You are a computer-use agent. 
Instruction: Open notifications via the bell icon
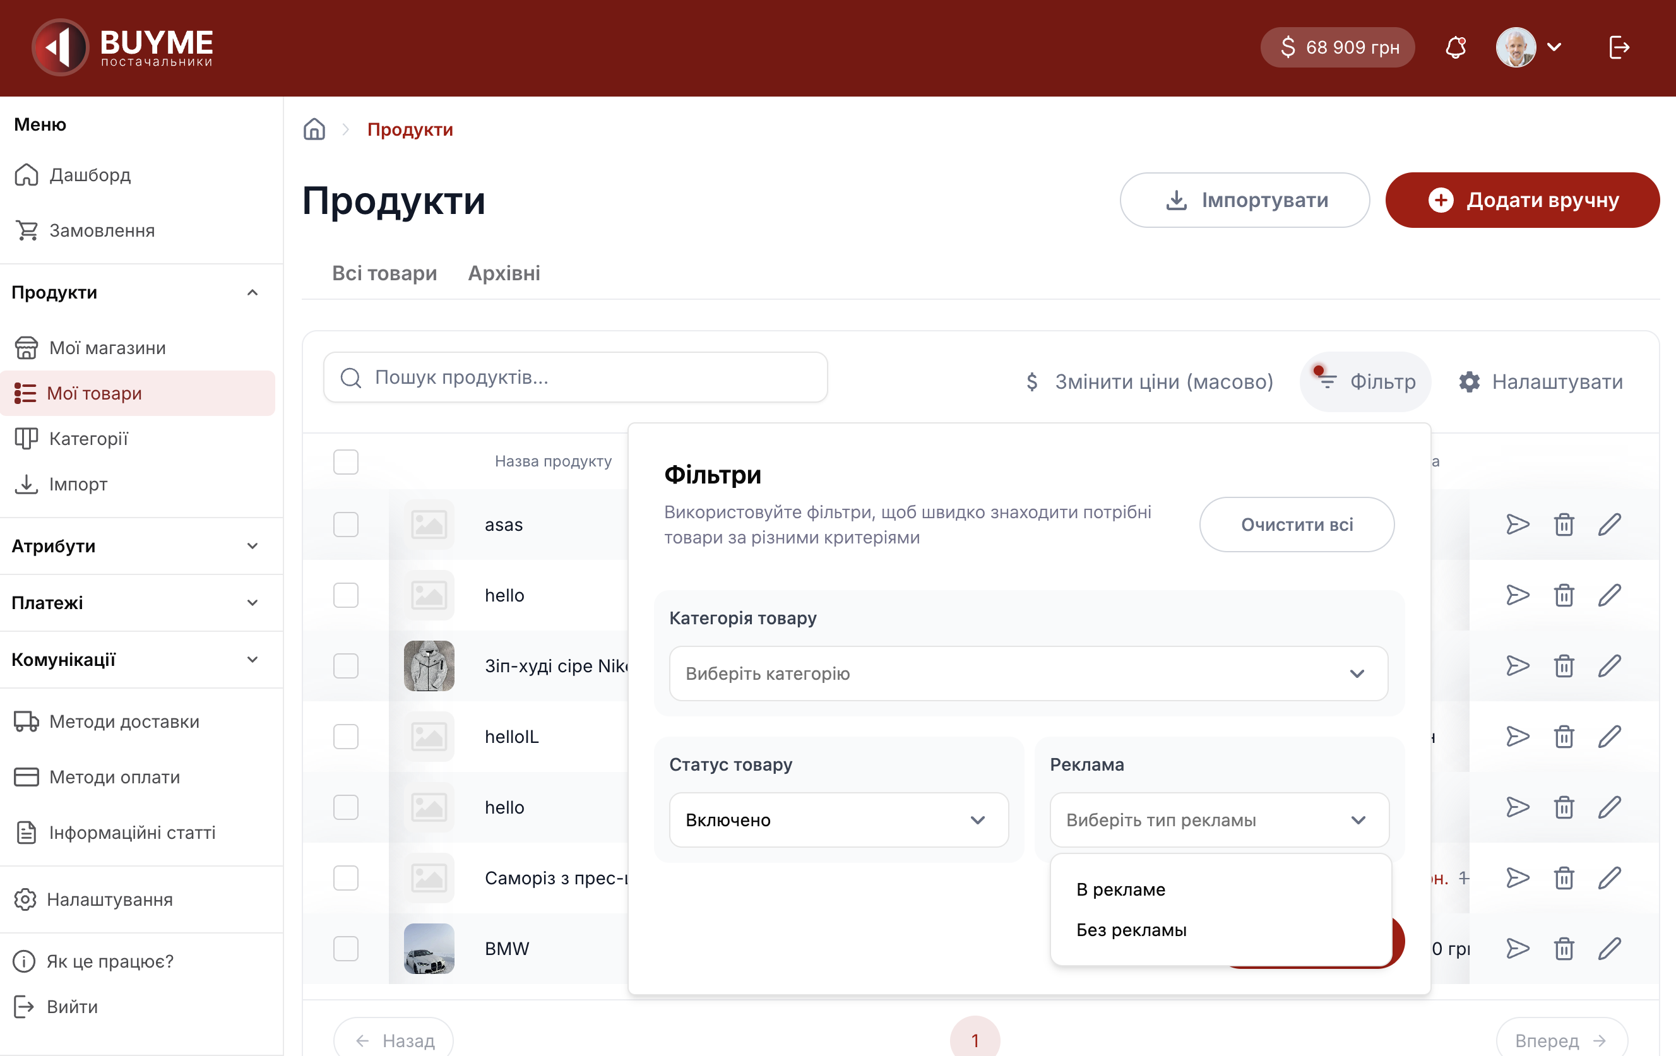[1456, 47]
